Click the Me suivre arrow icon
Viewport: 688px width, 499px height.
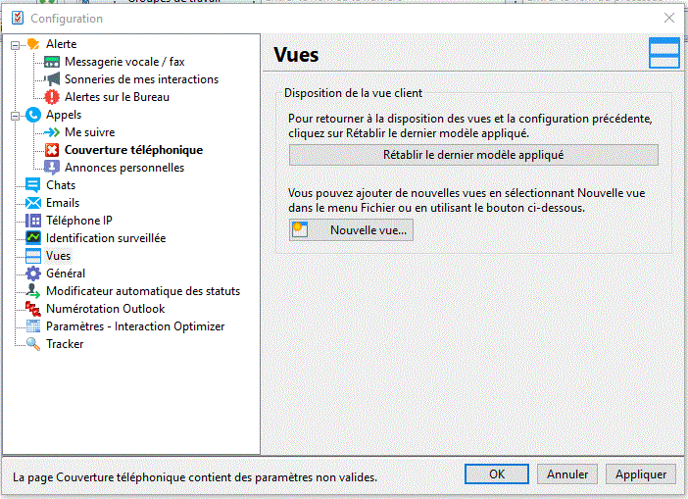pos(52,132)
